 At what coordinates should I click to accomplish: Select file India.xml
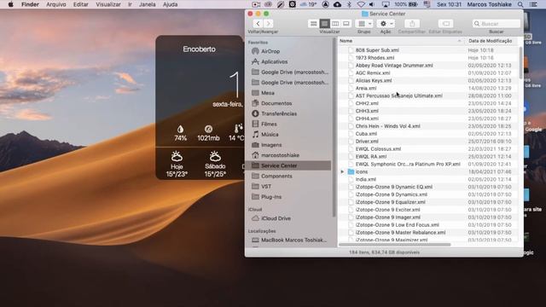click(x=366, y=179)
